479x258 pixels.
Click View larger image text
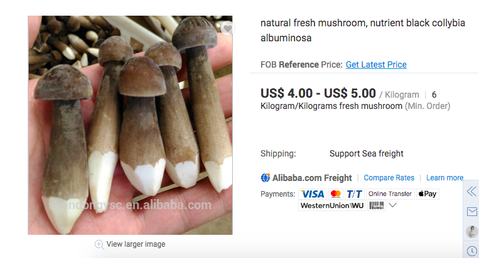[136, 244]
